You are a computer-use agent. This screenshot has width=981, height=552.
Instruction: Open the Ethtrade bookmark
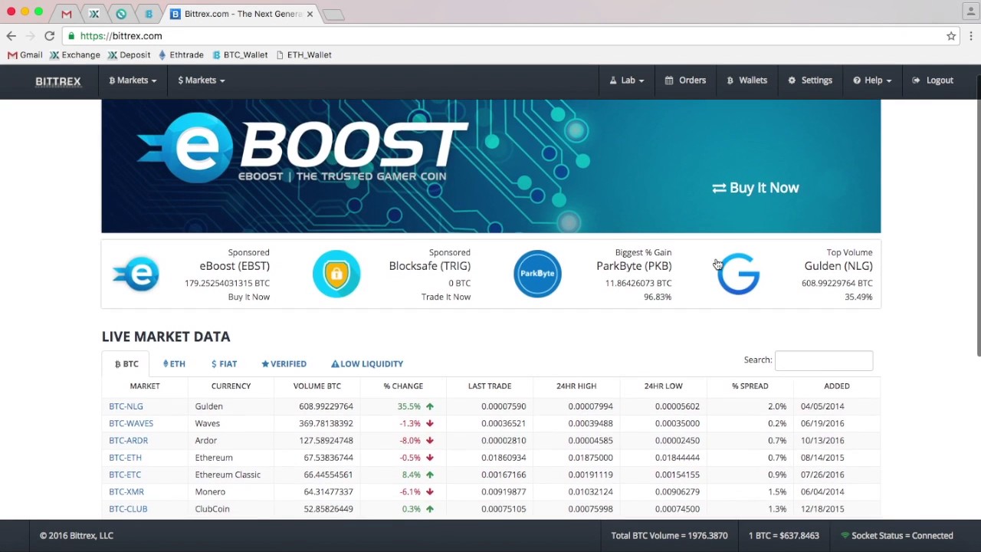pos(181,55)
